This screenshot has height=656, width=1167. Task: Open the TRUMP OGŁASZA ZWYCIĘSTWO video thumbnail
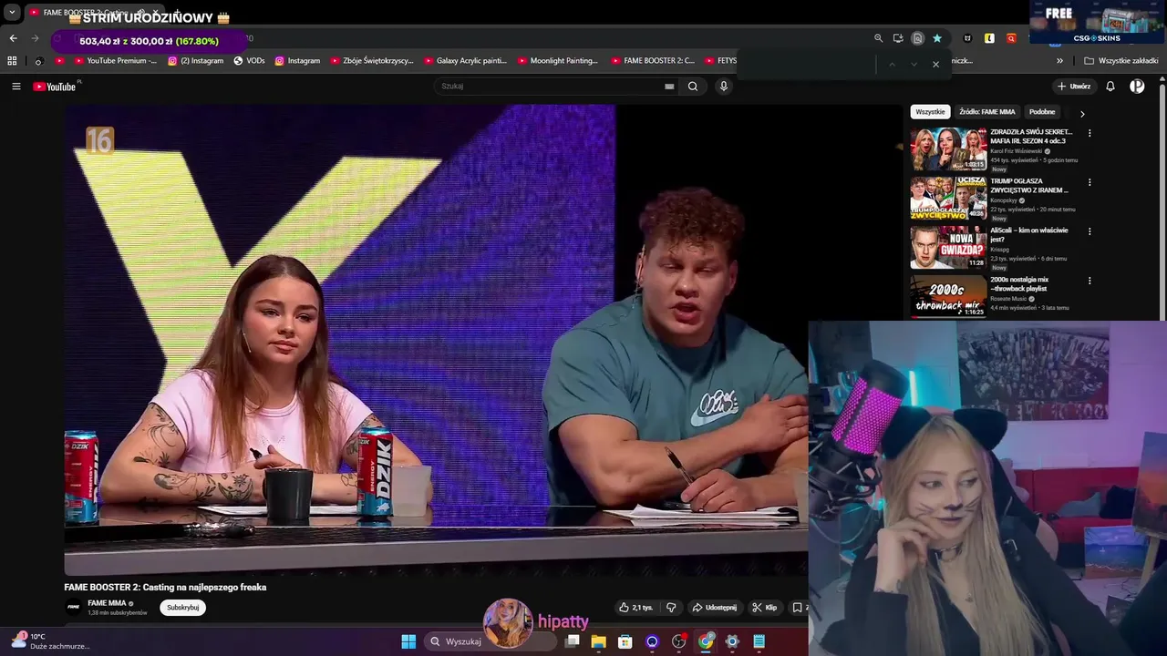[x=948, y=199]
